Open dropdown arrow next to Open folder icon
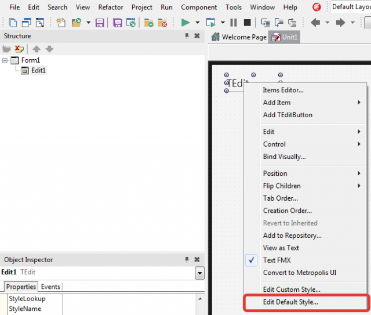The width and height of the screenshot is (371, 315). pos(88,23)
